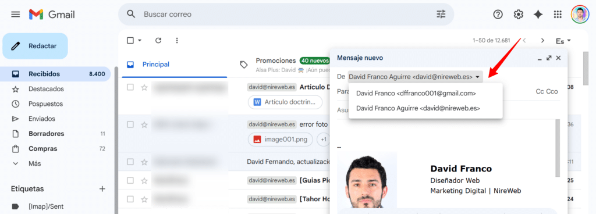Check the [Tahor email checkbox
Image resolution: width=596 pixels, height=214 pixels.
pos(130,199)
